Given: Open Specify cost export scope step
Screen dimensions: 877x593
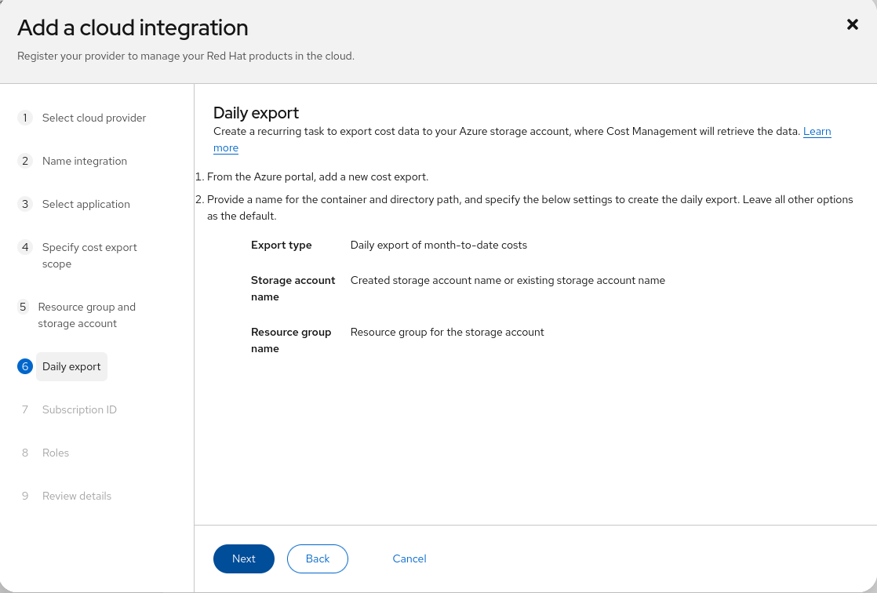Looking at the screenshot, I should click(89, 256).
